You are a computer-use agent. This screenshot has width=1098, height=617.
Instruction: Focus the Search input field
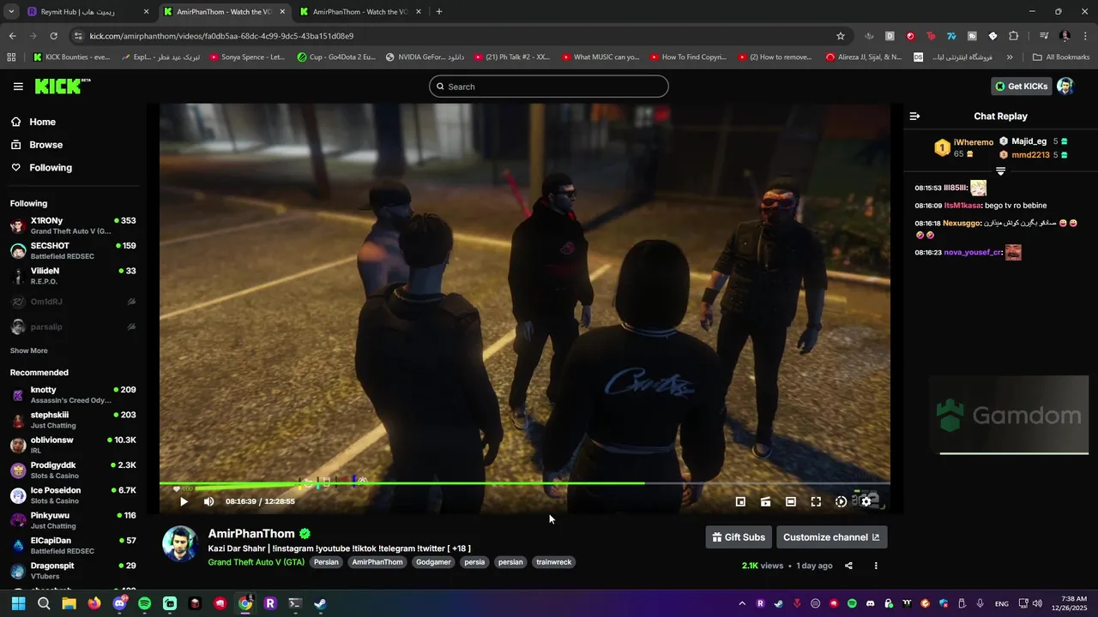(x=549, y=87)
